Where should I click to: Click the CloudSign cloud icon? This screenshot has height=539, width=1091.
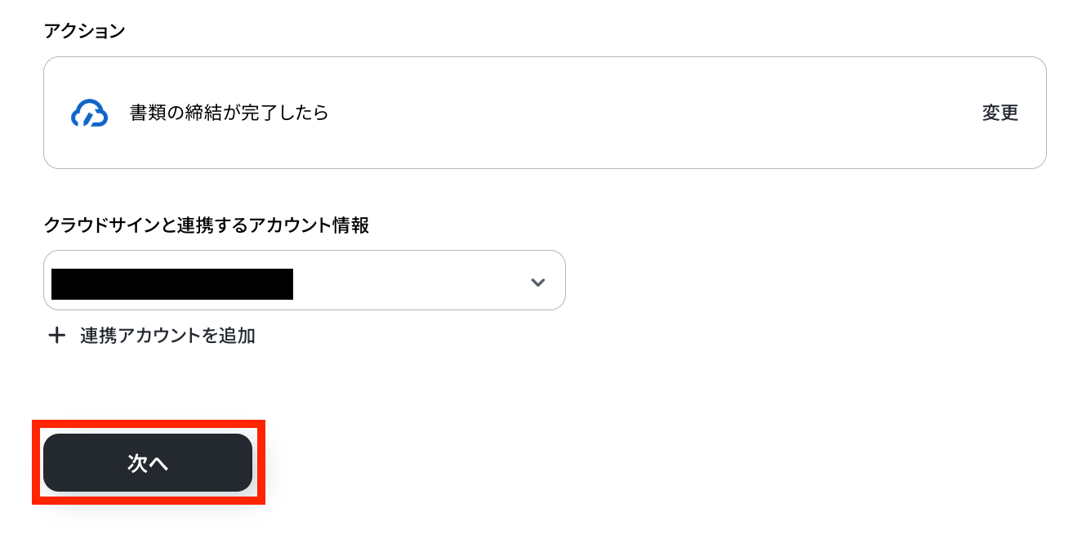[x=89, y=114]
